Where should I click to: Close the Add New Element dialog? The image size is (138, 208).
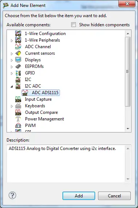coord(127,4)
